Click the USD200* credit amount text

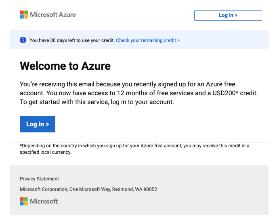235,93
